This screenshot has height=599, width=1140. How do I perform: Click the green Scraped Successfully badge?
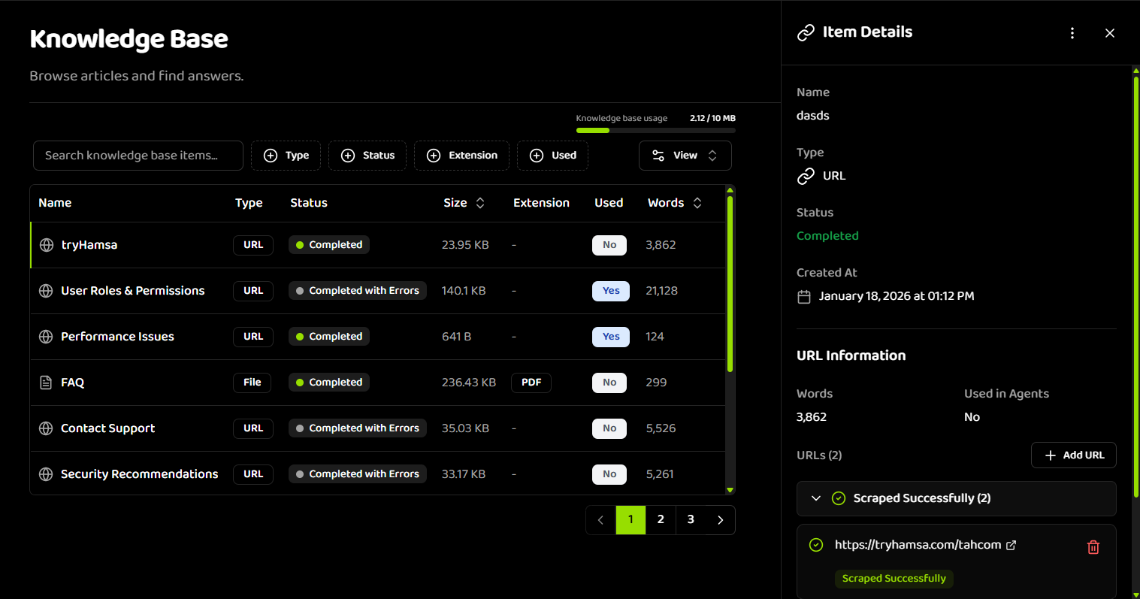(894, 579)
